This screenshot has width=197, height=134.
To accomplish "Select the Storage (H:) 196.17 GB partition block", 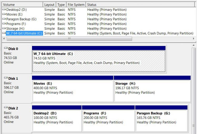I will tap(152, 89).
